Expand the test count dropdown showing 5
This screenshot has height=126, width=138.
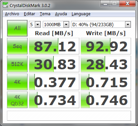tap(38, 25)
